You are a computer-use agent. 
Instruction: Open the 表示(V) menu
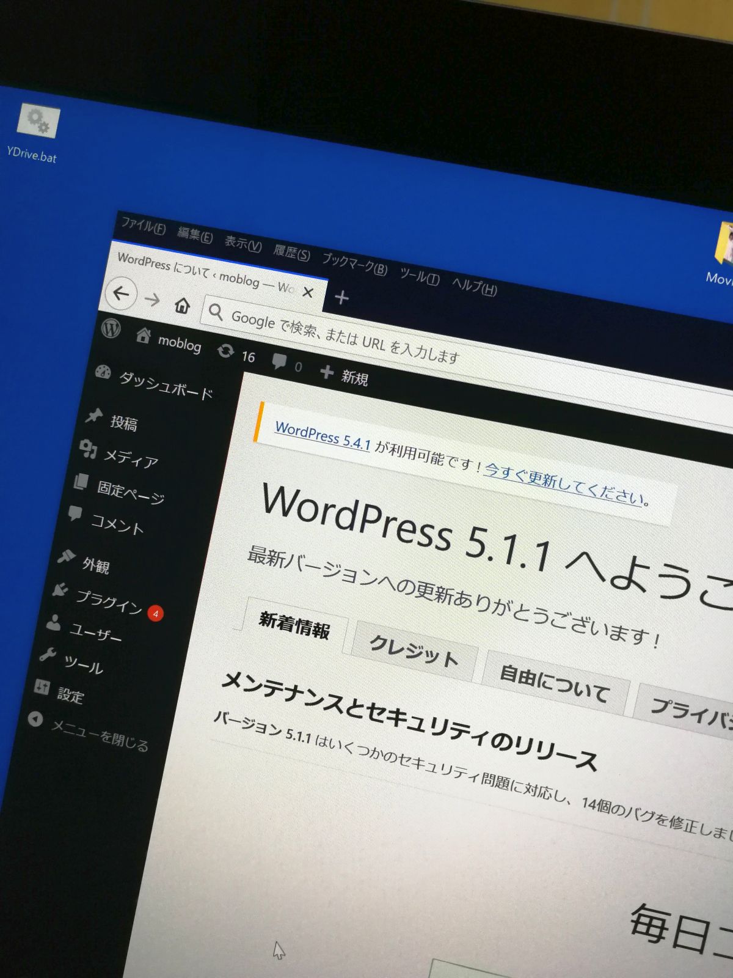tap(243, 244)
